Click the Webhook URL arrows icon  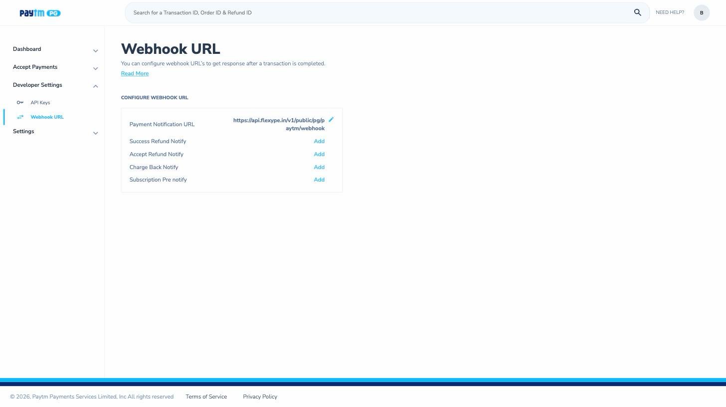coord(20,117)
